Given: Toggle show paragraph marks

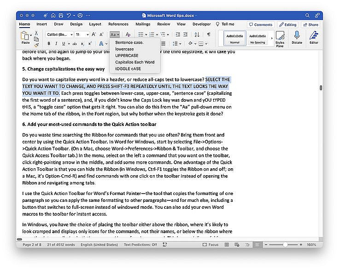Looking at the screenshot, I should (x=209, y=34).
